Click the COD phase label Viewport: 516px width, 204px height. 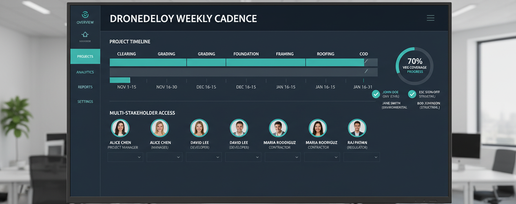363,54
